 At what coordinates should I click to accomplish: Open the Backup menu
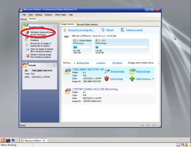(39, 15)
